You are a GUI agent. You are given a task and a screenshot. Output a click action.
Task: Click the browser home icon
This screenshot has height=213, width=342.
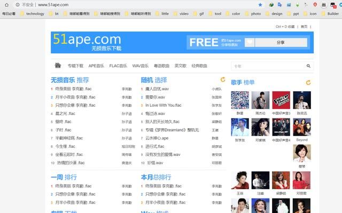(6, 5)
